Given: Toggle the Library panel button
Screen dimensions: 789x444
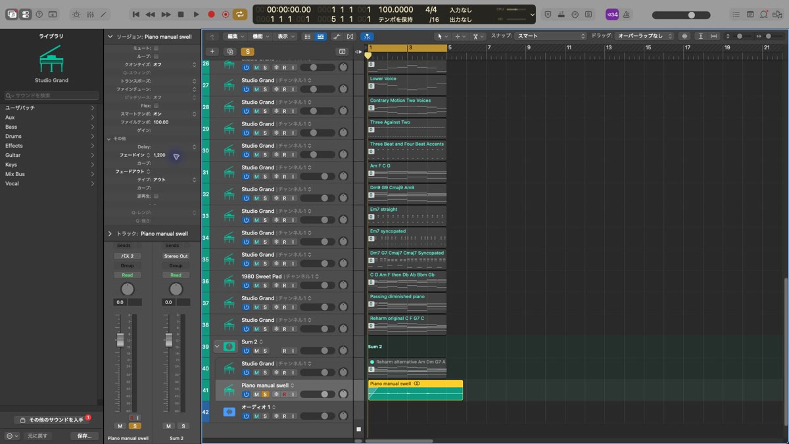Looking at the screenshot, I should click(12, 14).
